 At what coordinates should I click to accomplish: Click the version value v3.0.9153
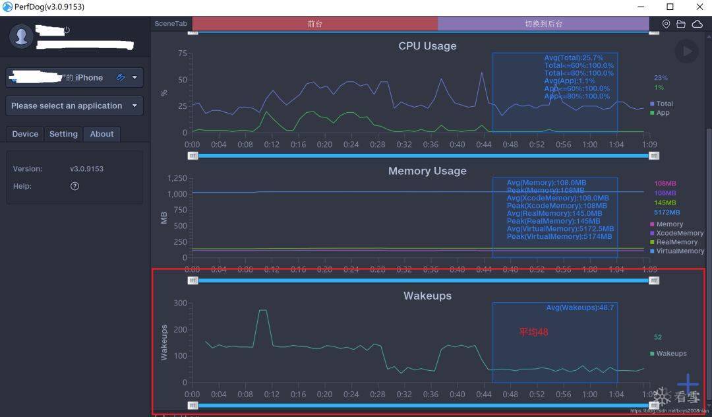pos(87,168)
